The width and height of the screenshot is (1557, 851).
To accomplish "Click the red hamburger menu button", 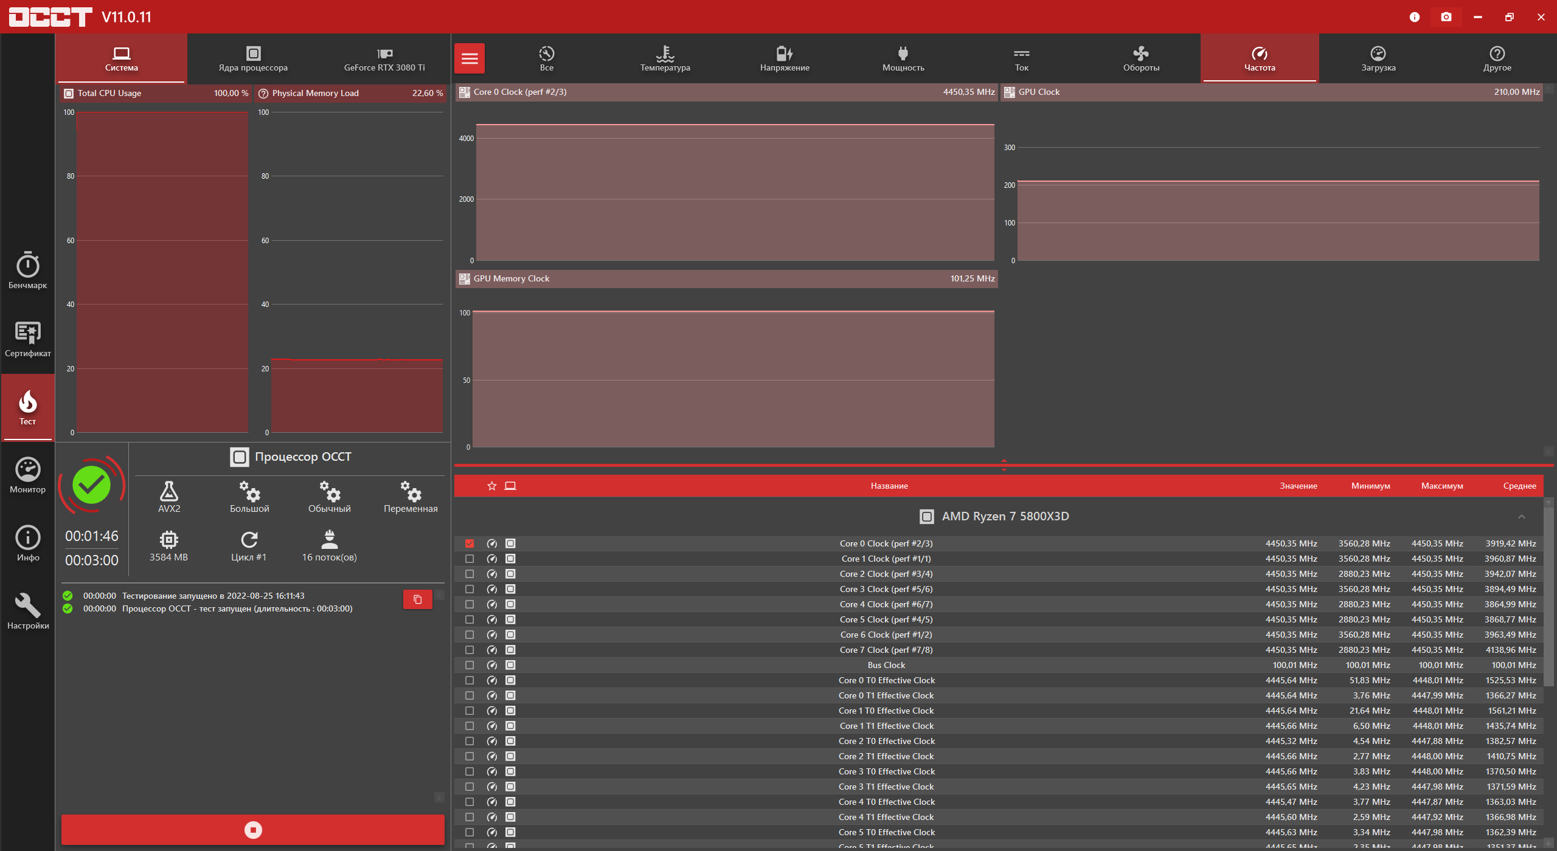I will coord(469,59).
